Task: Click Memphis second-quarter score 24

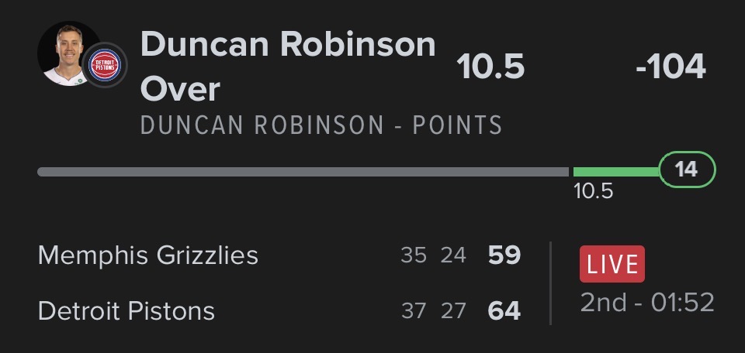Action: (453, 255)
